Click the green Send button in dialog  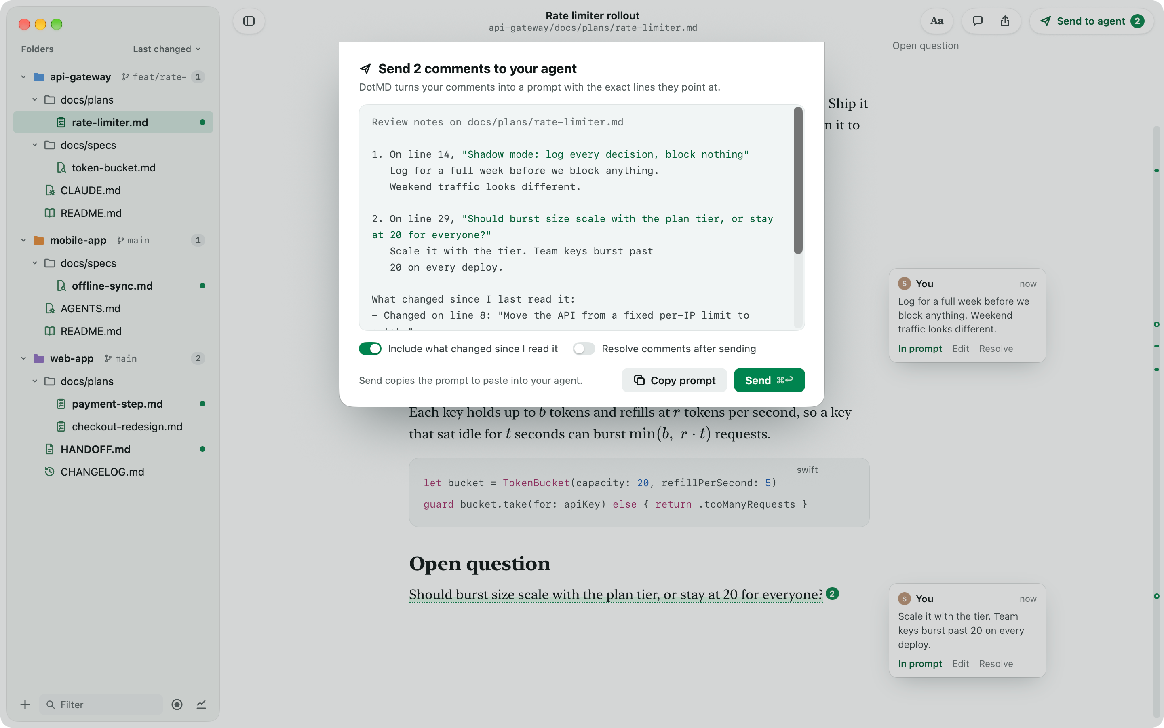[769, 380]
